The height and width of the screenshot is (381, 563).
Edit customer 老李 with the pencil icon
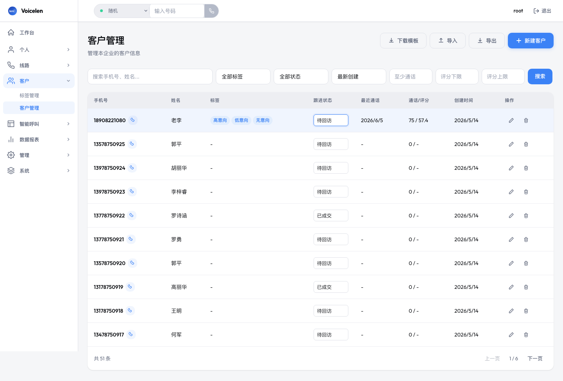[x=511, y=120]
